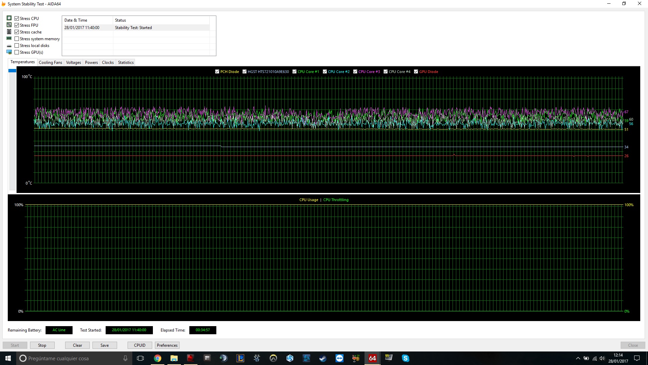Click the Cortana microphone icon
This screenshot has width=648, height=365.
(125, 358)
